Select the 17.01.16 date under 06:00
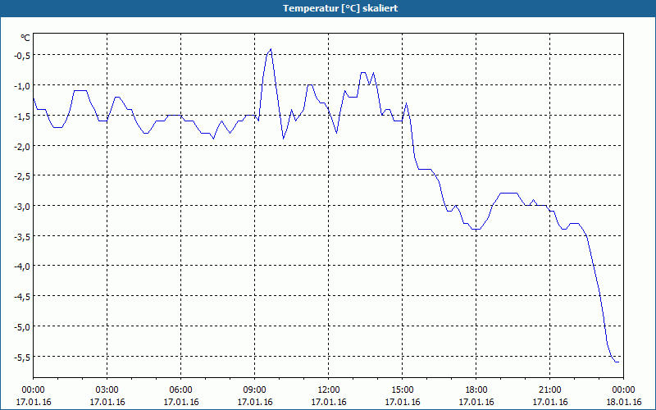The height and width of the screenshot is (410, 656). tap(180, 402)
